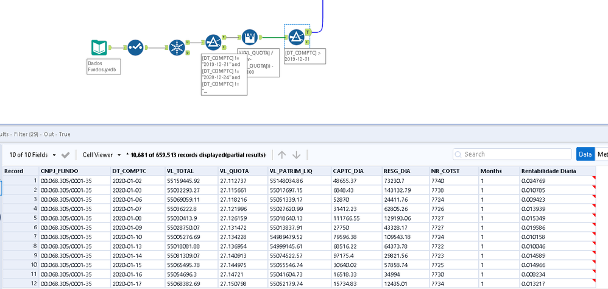Click the Select tool with checkmark icon
The width and height of the screenshot is (608, 289).
135,48
